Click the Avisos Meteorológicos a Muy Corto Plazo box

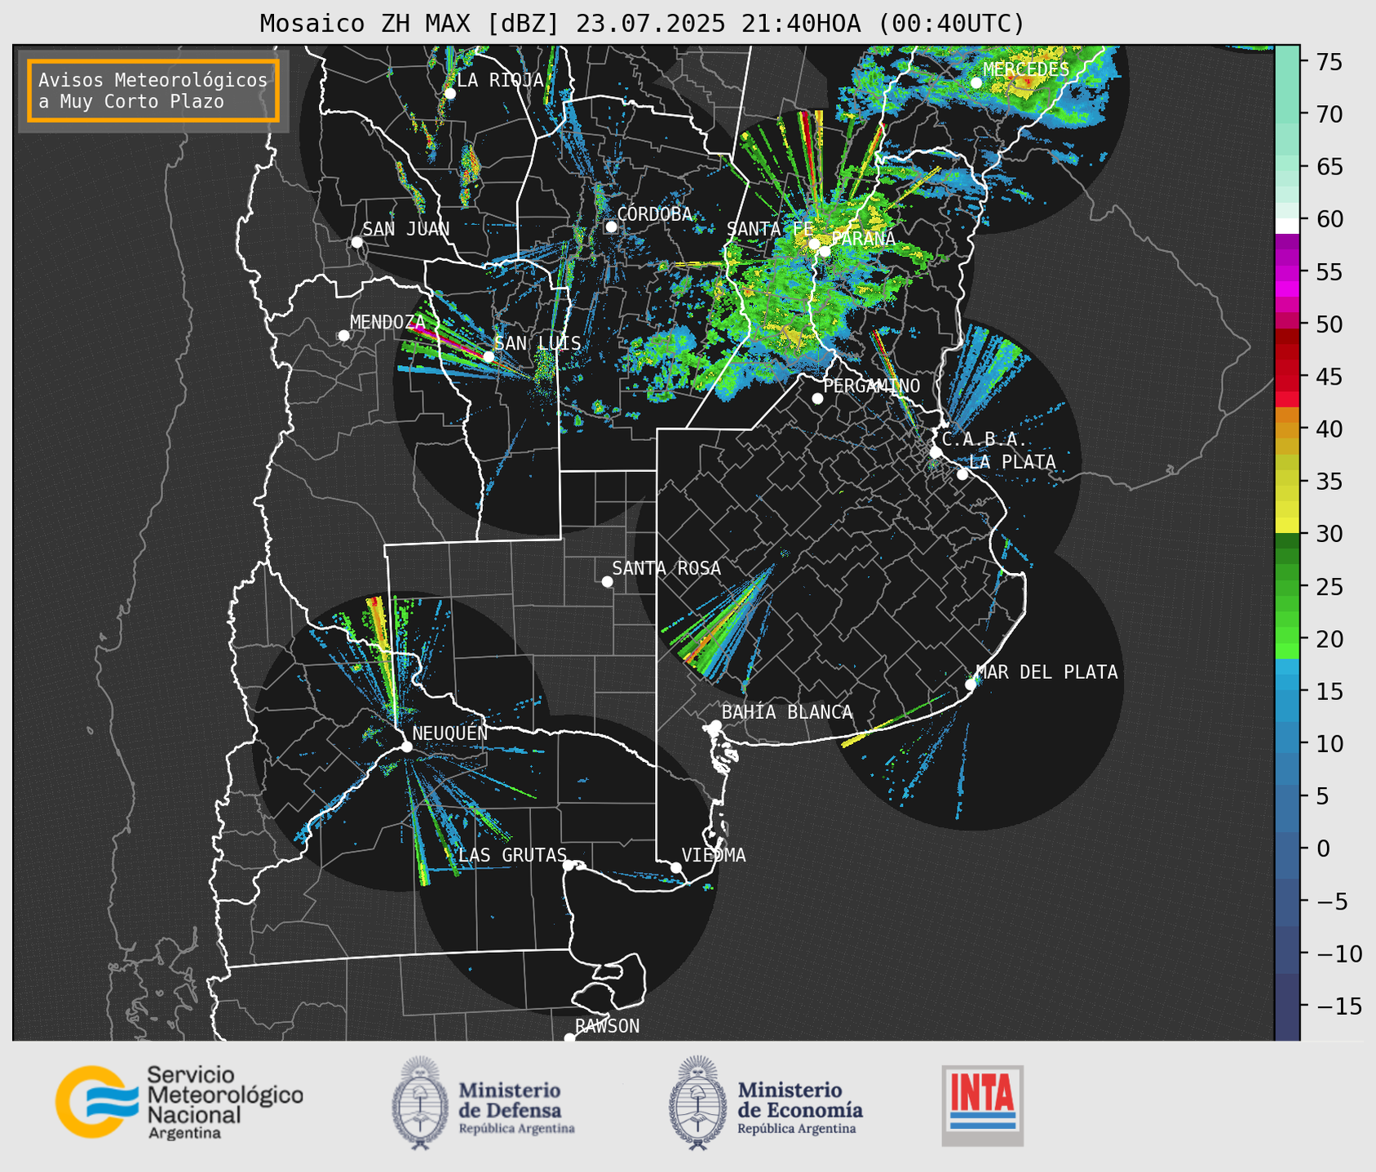[x=153, y=90]
